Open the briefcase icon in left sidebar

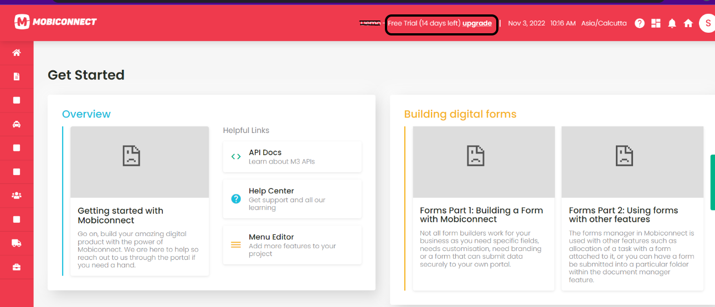17,267
